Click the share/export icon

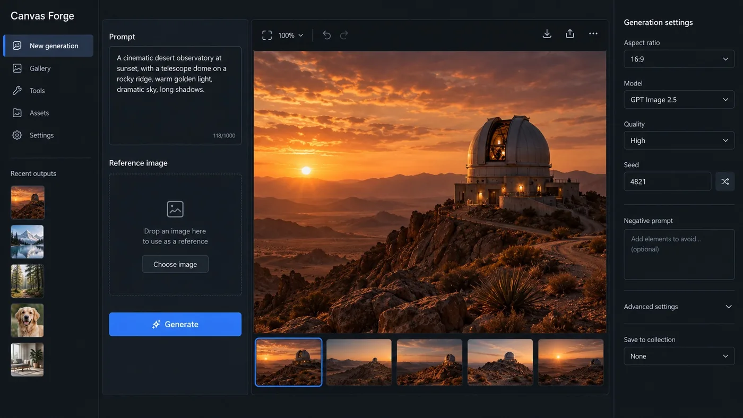[x=570, y=33]
